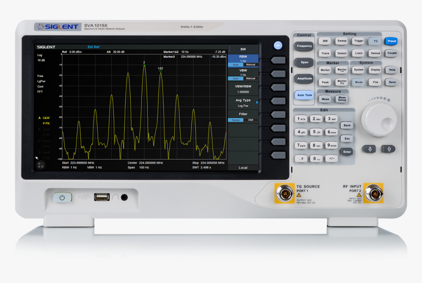Select the Frequency control key
Viewport: 422px width, 283px height.
(304, 46)
